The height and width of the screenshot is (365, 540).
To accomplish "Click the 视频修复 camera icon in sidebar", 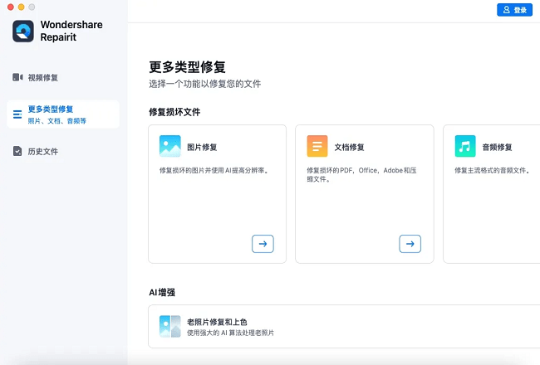I will [17, 77].
